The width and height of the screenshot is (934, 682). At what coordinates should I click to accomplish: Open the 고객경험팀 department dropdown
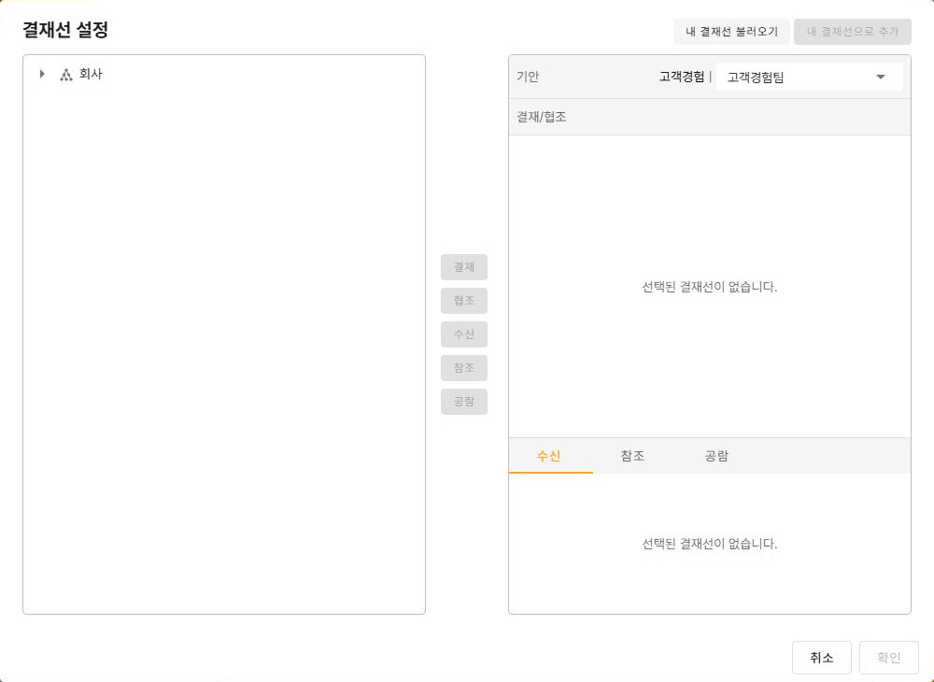tap(809, 77)
